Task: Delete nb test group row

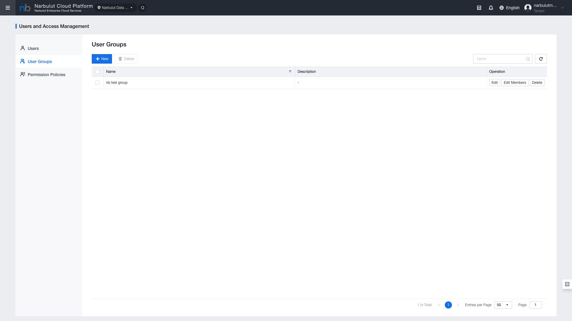Action: (x=537, y=83)
